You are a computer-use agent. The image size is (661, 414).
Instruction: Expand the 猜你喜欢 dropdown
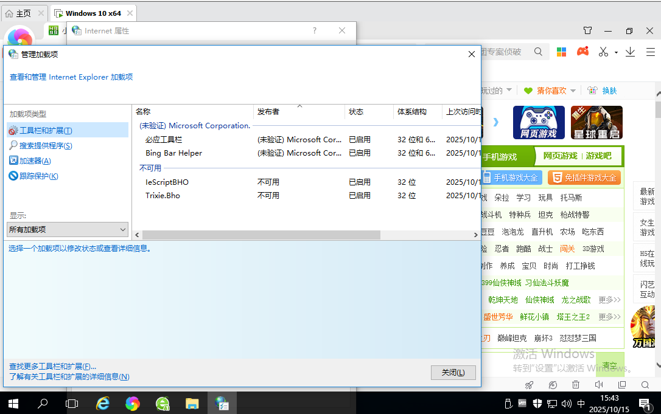573,91
